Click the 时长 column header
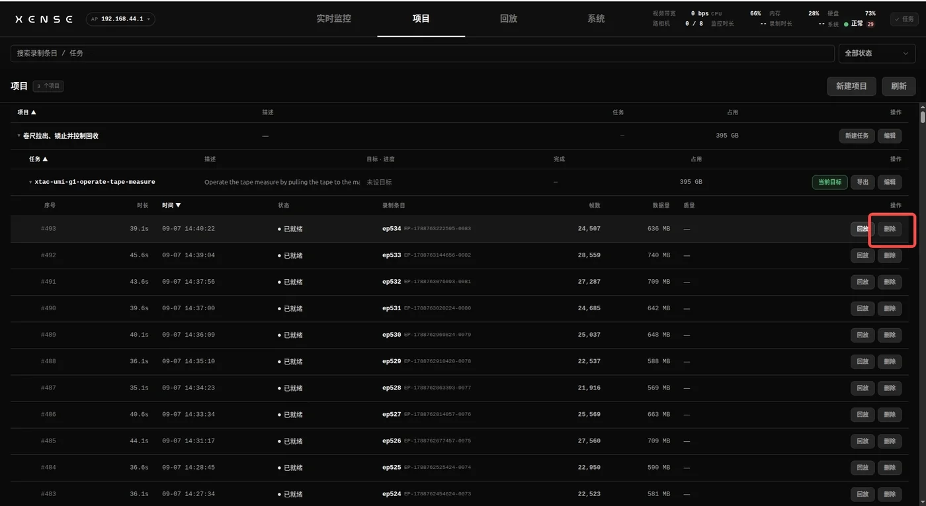 [x=143, y=205]
